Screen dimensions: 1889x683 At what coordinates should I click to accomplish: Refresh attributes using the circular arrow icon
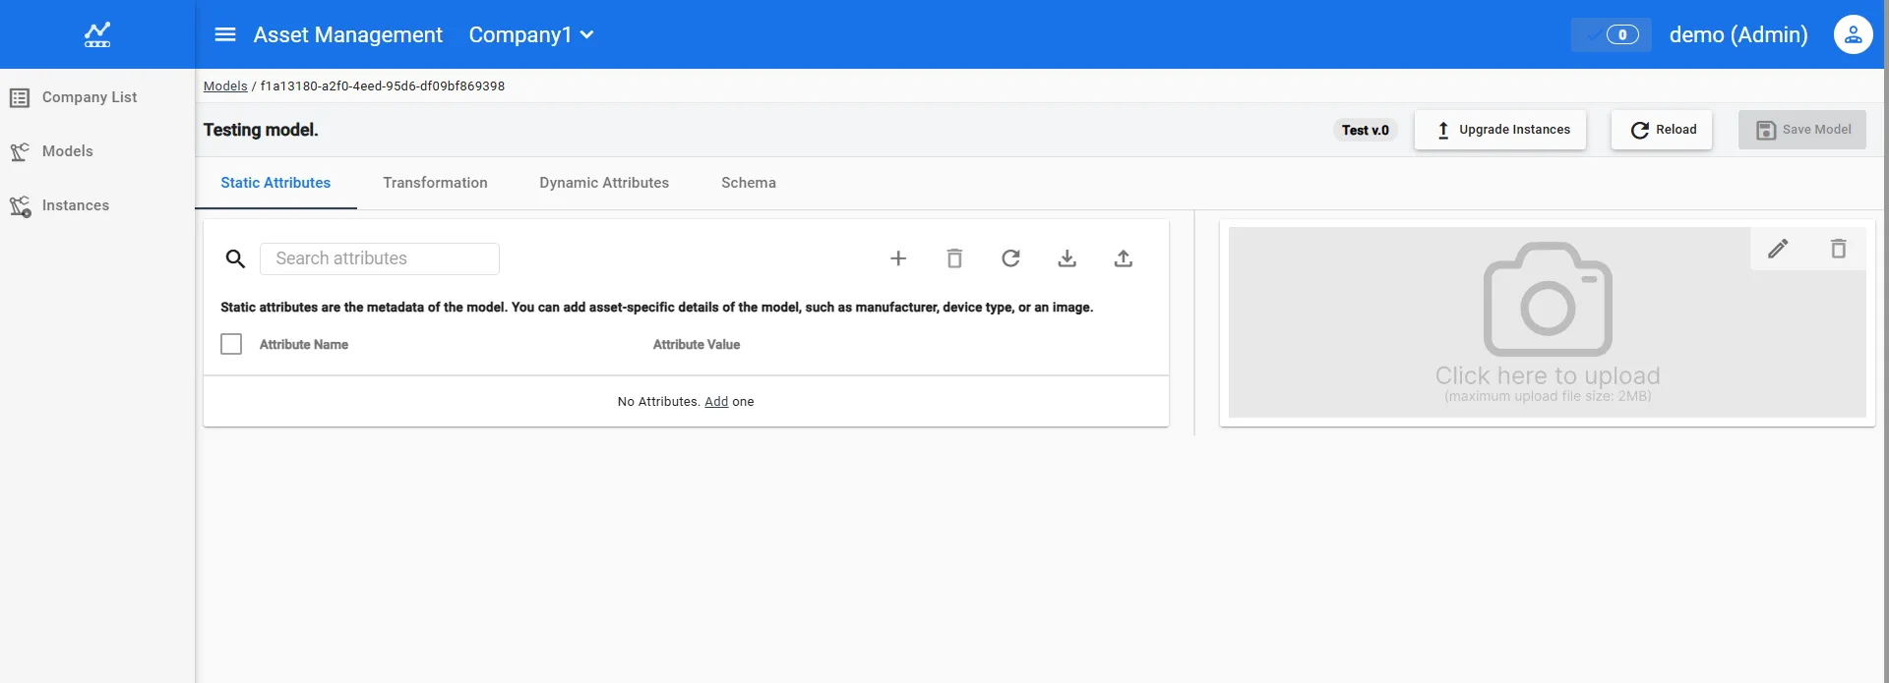pyautogui.click(x=1010, y=258)
